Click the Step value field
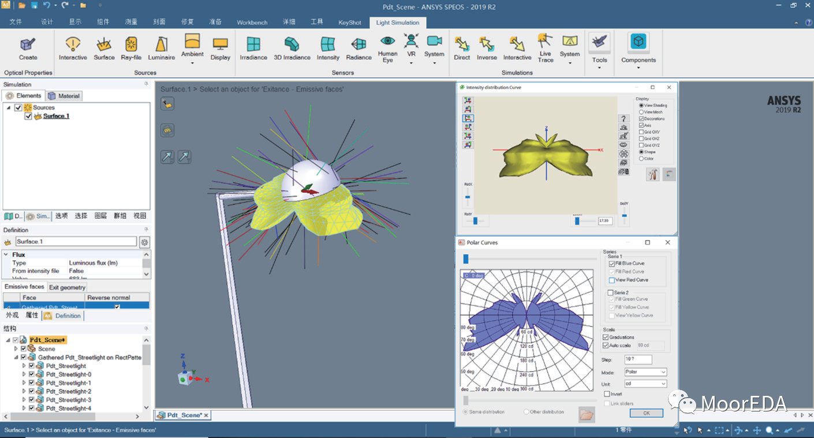The width and height of the screenshot is (814, 438). pyautogui.click(x=638, y=360)
